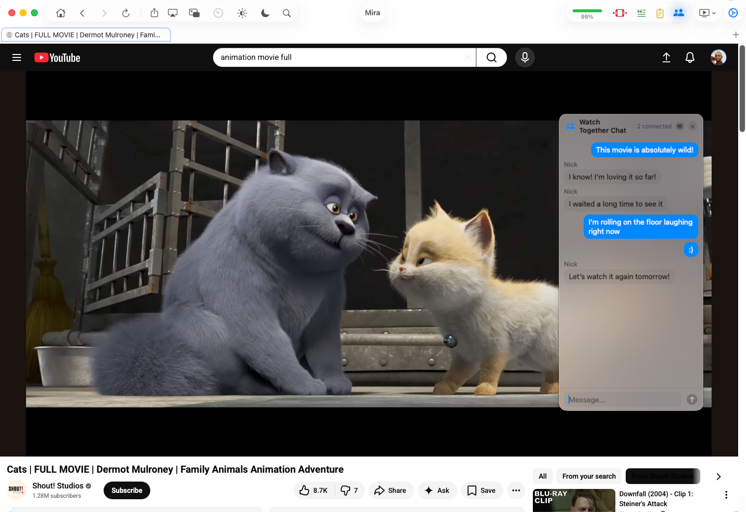Open the YouTube hamburger guide menu
746x512 pixels.
point(17,57)
